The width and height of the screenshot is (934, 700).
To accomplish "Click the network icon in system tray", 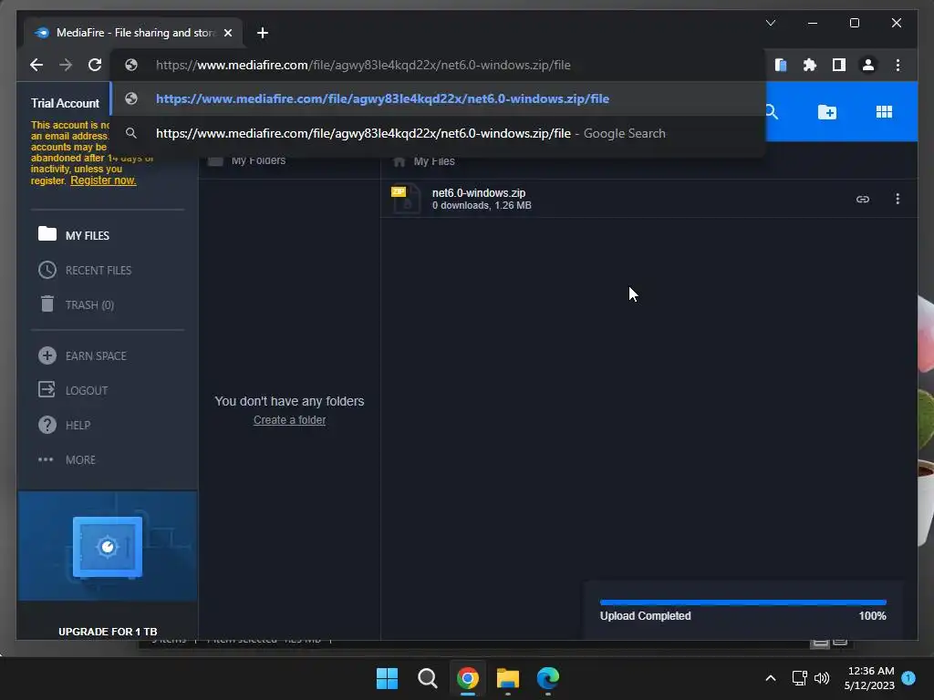I will pyautogui.click(x=799, y=678).
